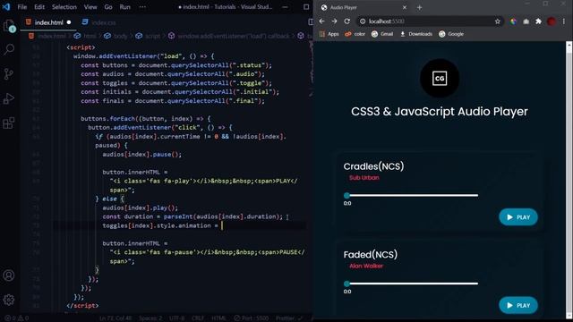Viewport: 573px width, 322px height.
Task: Go back in the Chrome browser
Action: click(x=321, y=21)
